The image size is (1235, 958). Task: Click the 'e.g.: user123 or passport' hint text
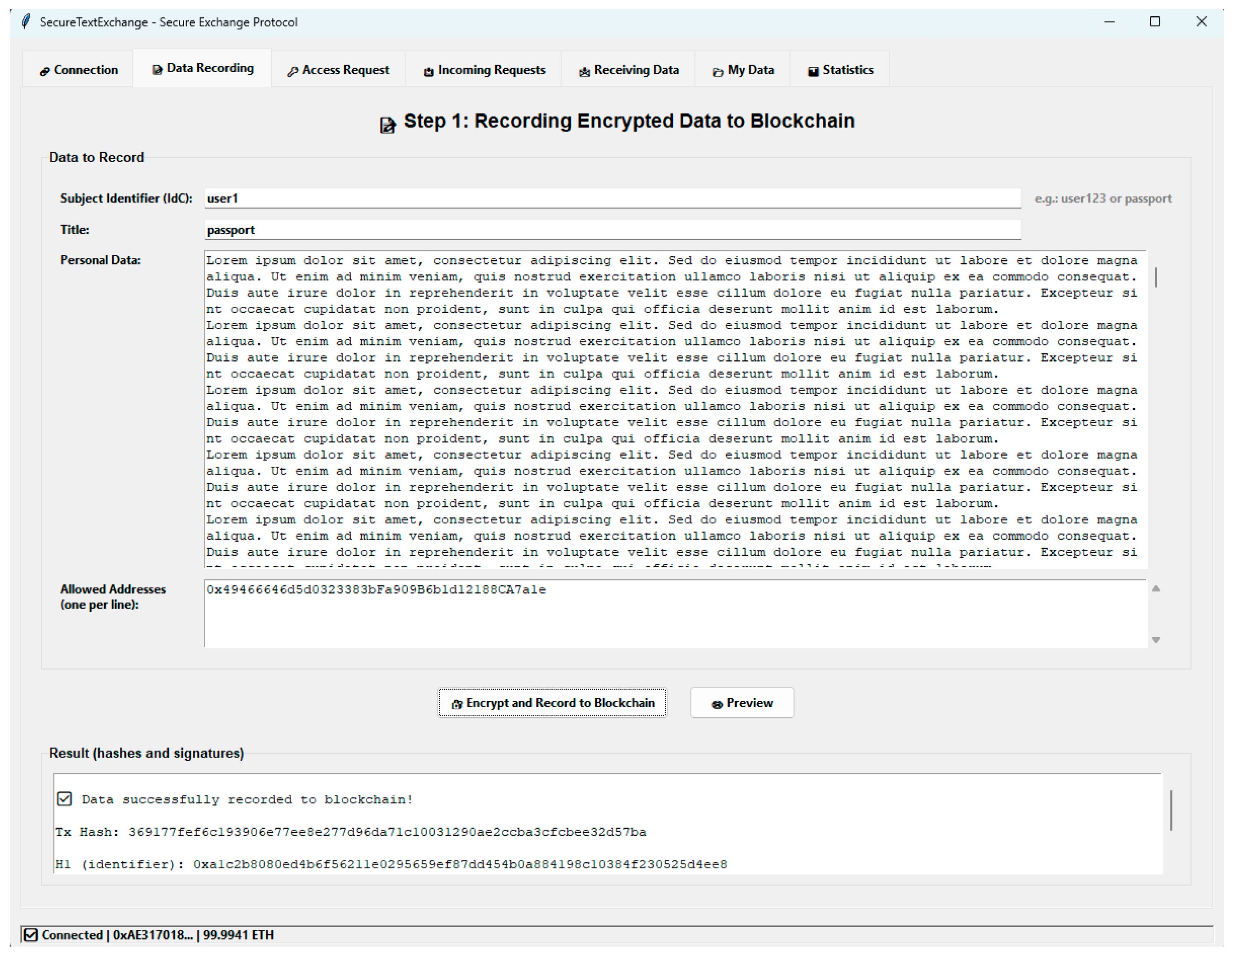pyautogui.click(x=1103, y=199)
